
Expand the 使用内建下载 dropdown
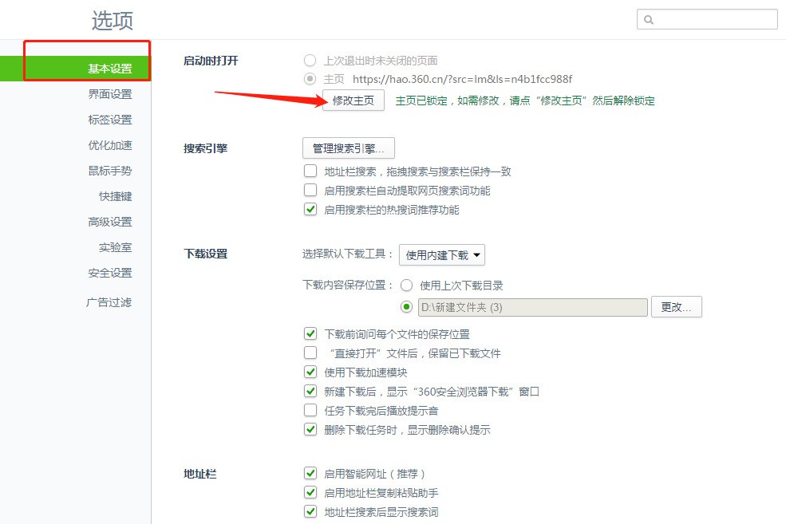point(441,255)
